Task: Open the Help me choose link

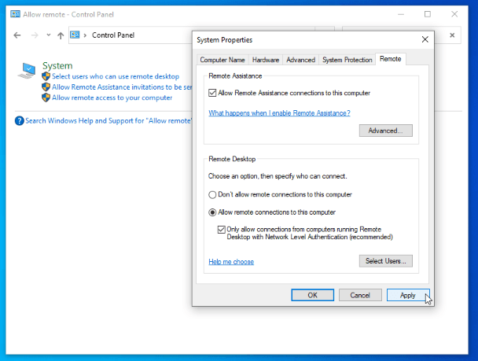Action: coord(231,262)
